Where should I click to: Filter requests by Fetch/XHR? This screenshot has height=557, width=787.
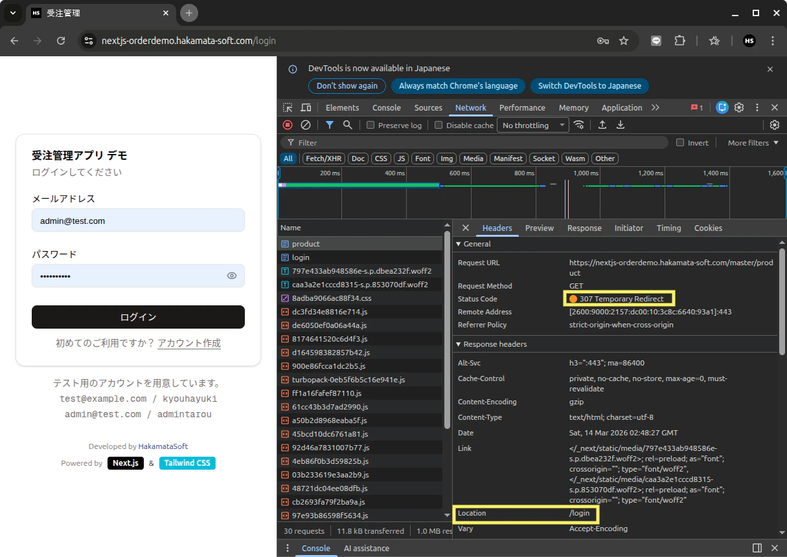(x=324, y=158)
